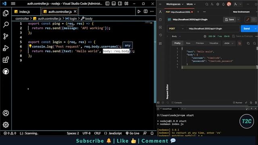The image size is (258, 145).
Task: Open Customize Layout in VS Code title bar
Action: point(126,4)
